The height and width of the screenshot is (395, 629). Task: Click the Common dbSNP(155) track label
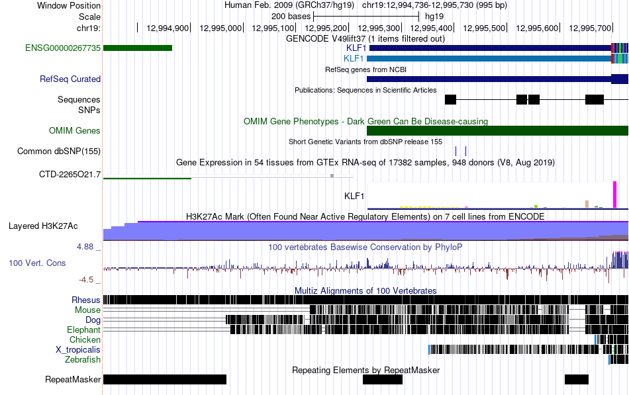59,151
